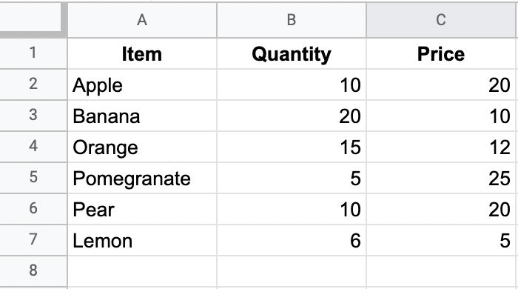Screen dimensions: 518x289
Task: Select row 5 header
Action: 33,178
